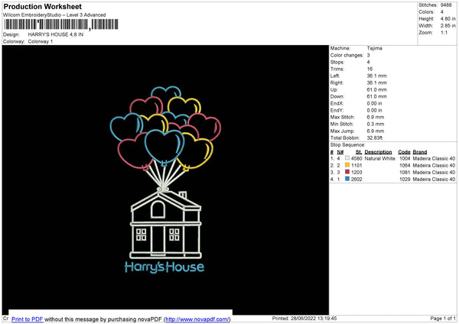The width and height of the screenshot is (459, 324).
Task: Click the 'Stop Sequence:' heading
Action: click(x=348, y=145)
